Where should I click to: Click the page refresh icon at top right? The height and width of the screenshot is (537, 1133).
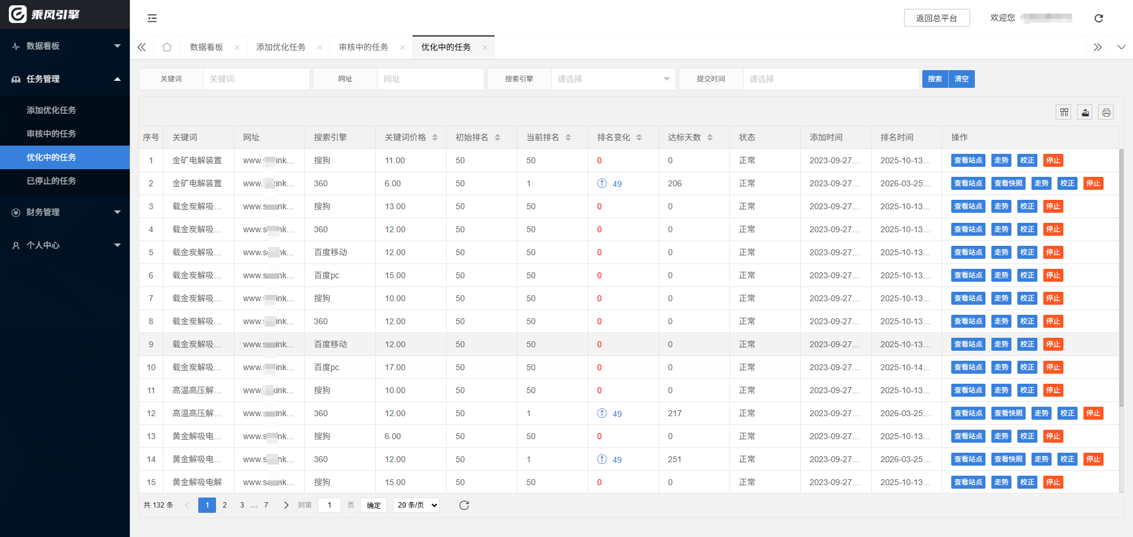pos(1098,18)
